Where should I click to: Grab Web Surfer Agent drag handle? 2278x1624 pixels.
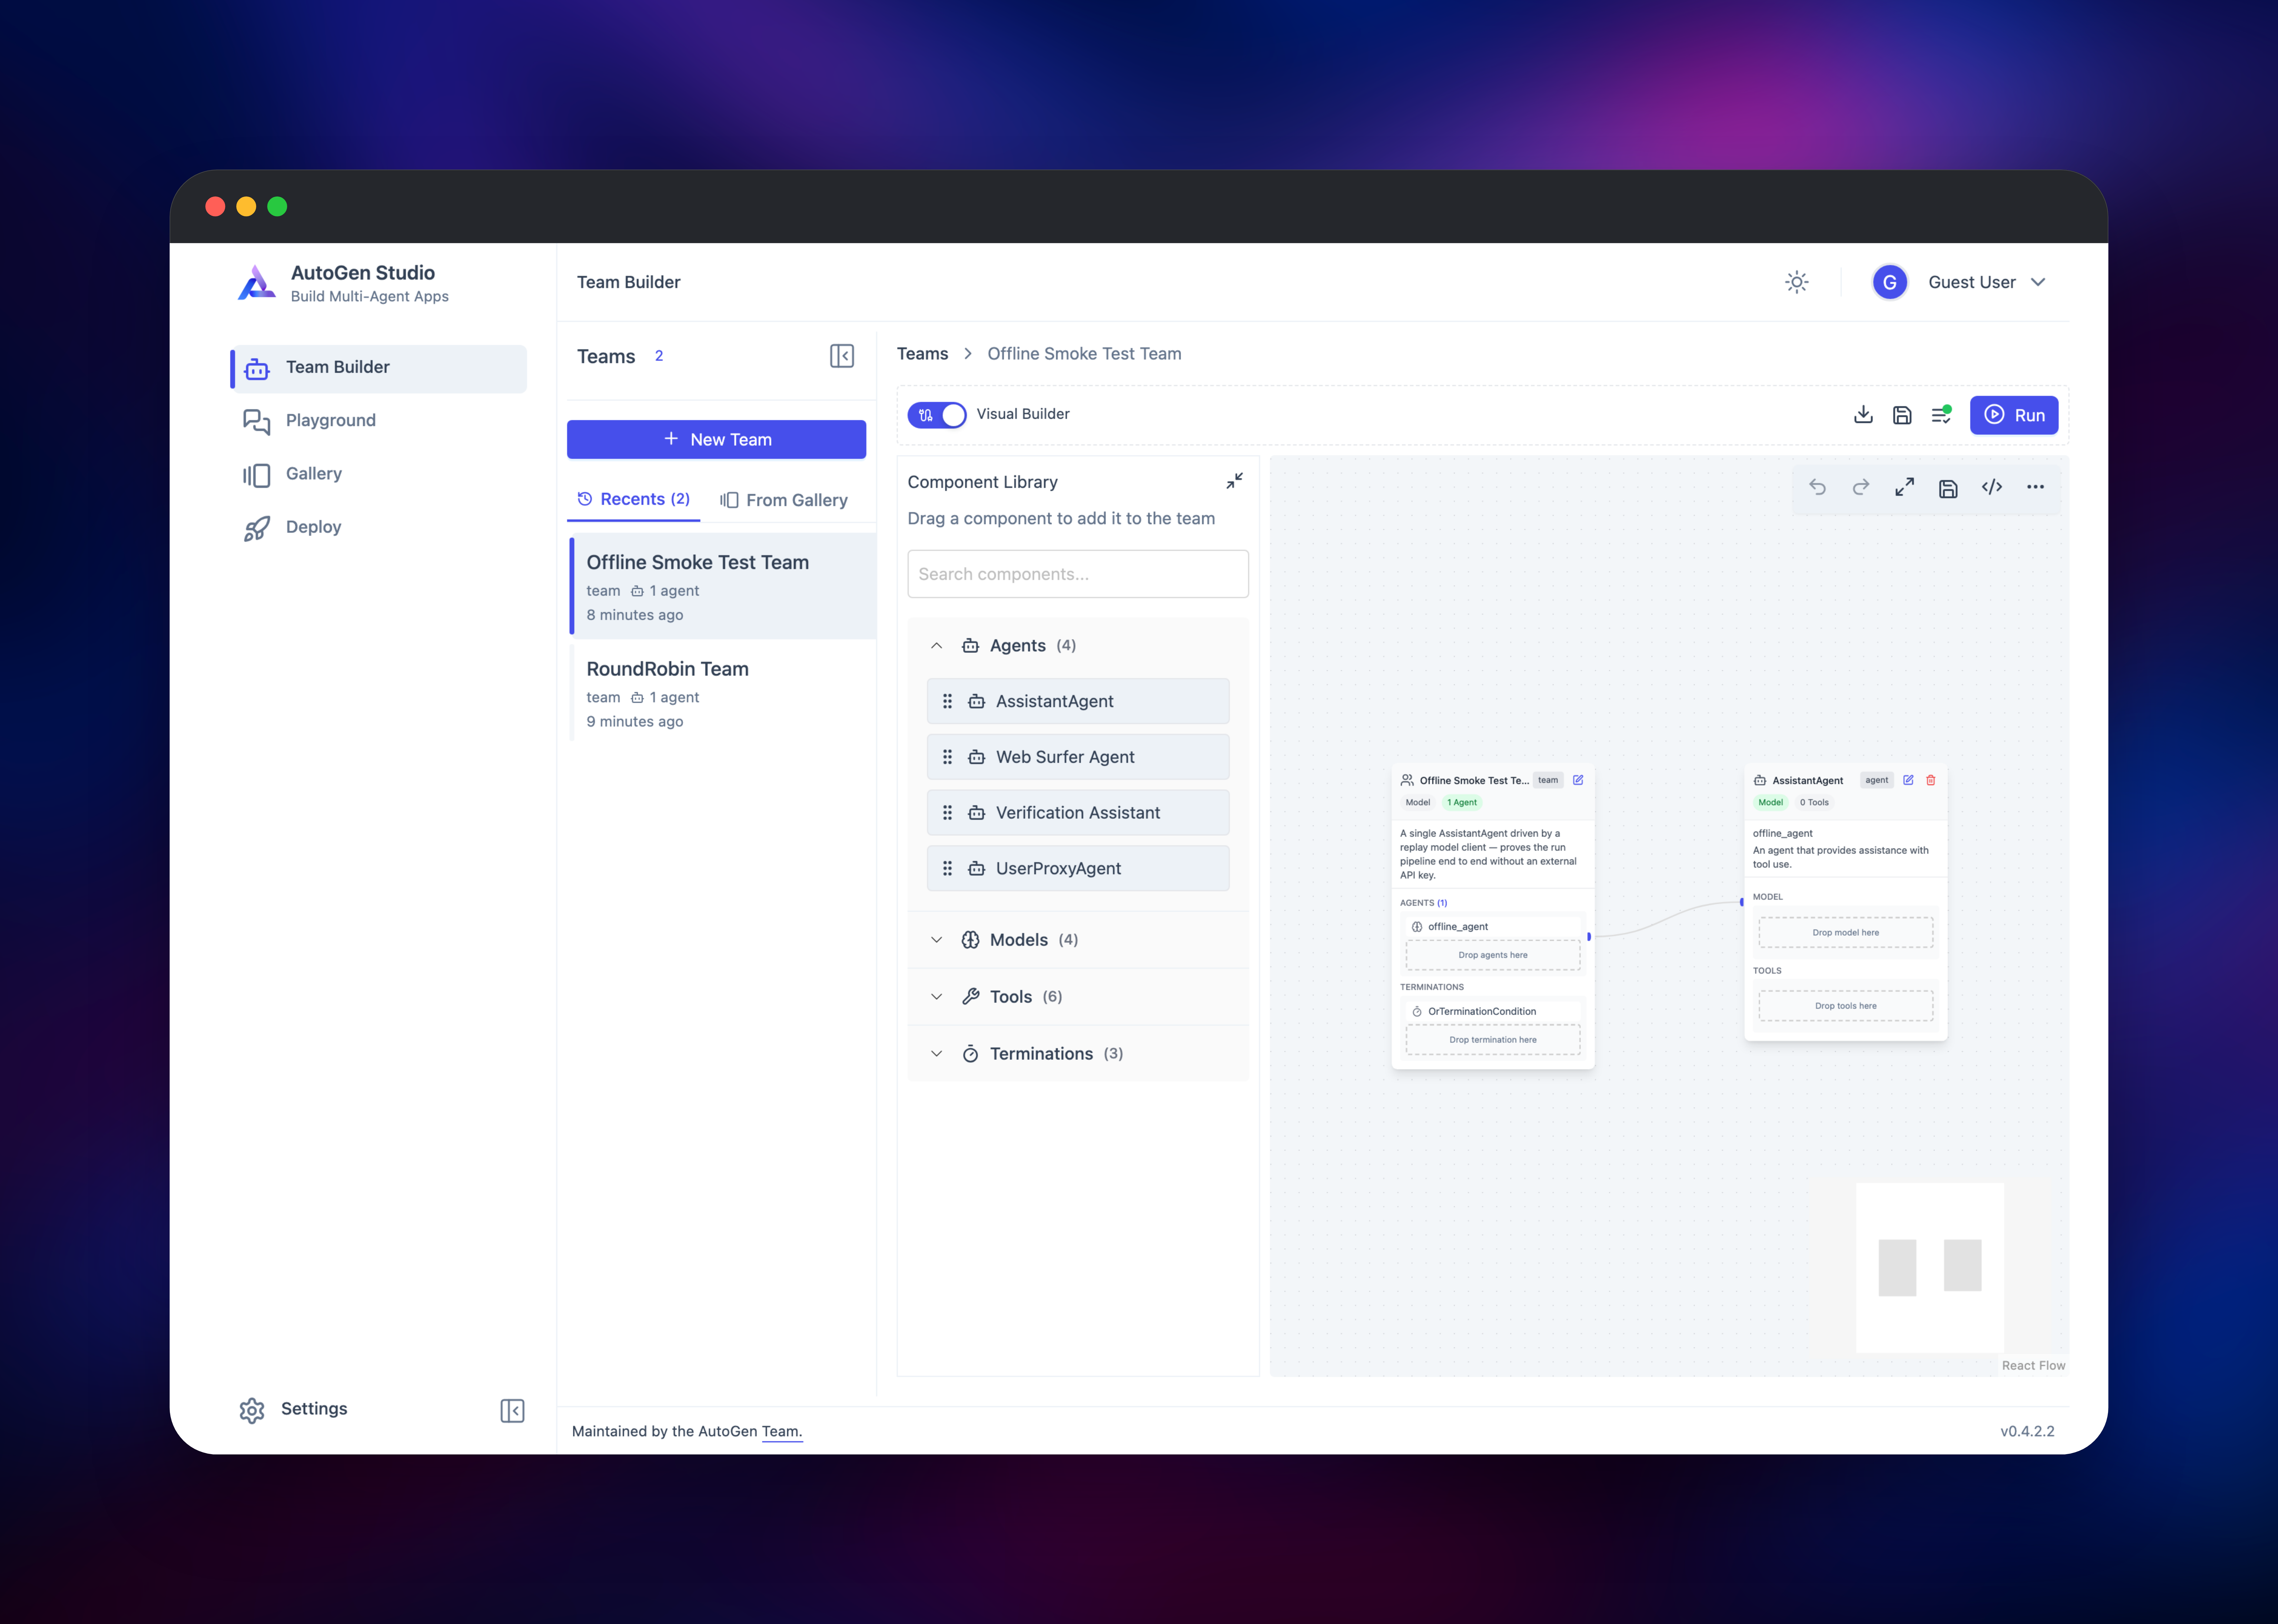pos(948,757)
